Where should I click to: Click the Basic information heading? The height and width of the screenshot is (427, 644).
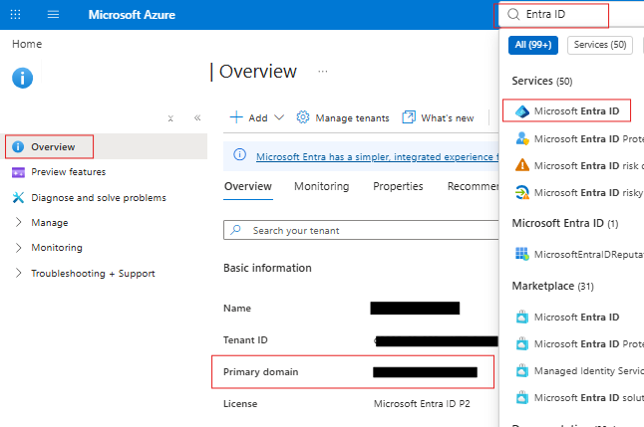267,268
